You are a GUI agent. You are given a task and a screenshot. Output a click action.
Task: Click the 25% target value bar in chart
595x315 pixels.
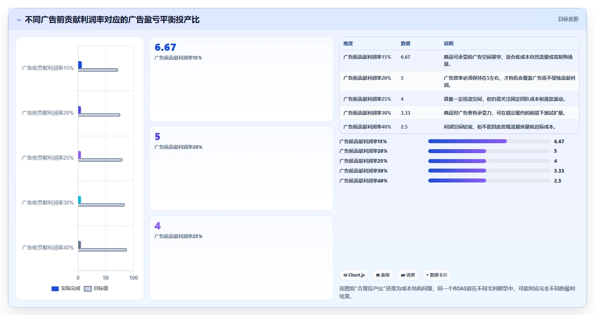[100, 160]
